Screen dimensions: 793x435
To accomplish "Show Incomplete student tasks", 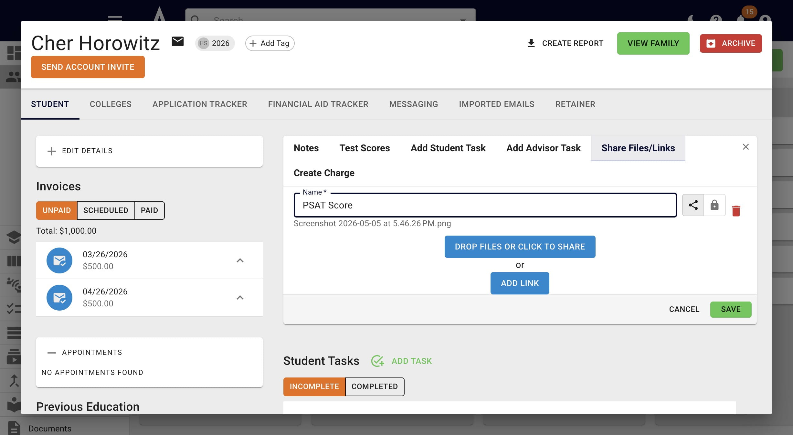I will coord(314,387).
